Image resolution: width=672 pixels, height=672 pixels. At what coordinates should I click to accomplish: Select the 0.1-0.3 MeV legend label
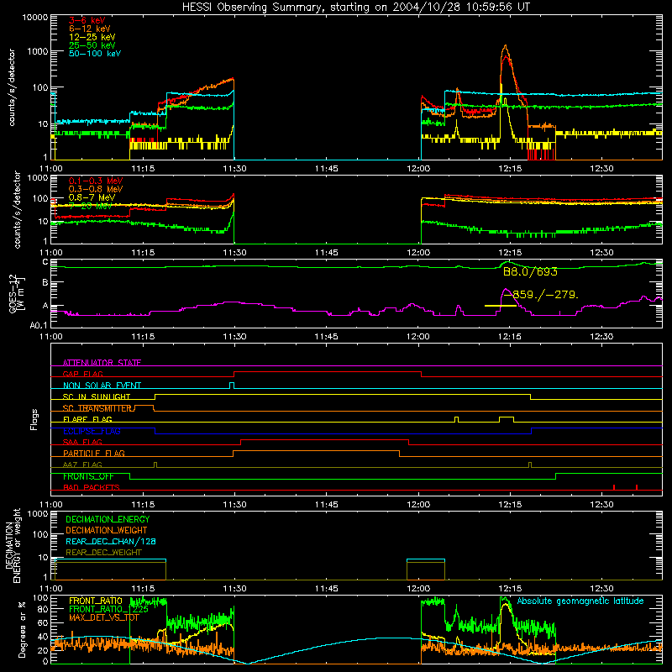pyautogui.click(x=96, y=181)
